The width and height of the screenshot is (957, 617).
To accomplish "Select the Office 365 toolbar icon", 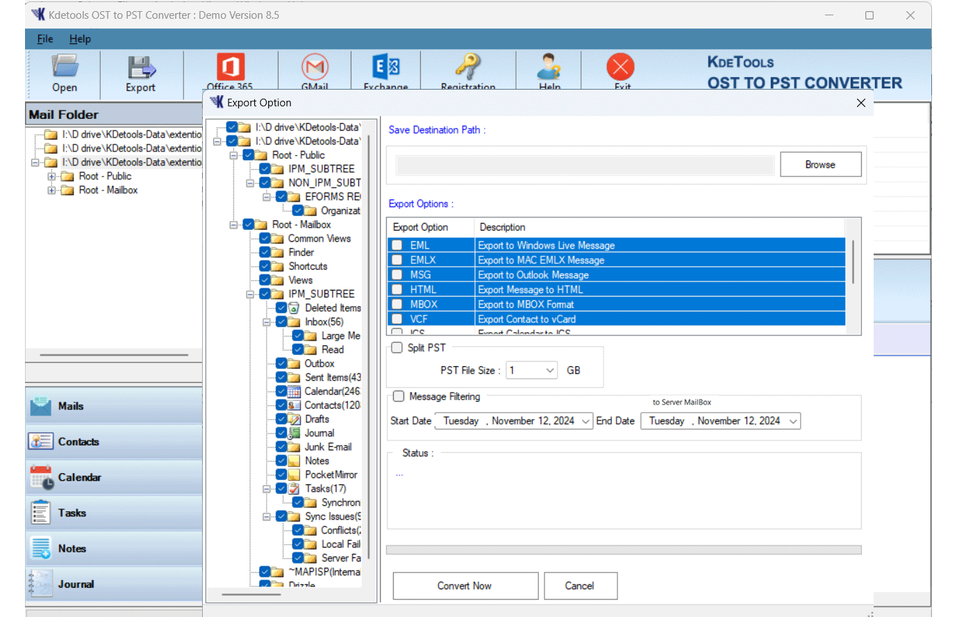I will click(x=230, y=67).
